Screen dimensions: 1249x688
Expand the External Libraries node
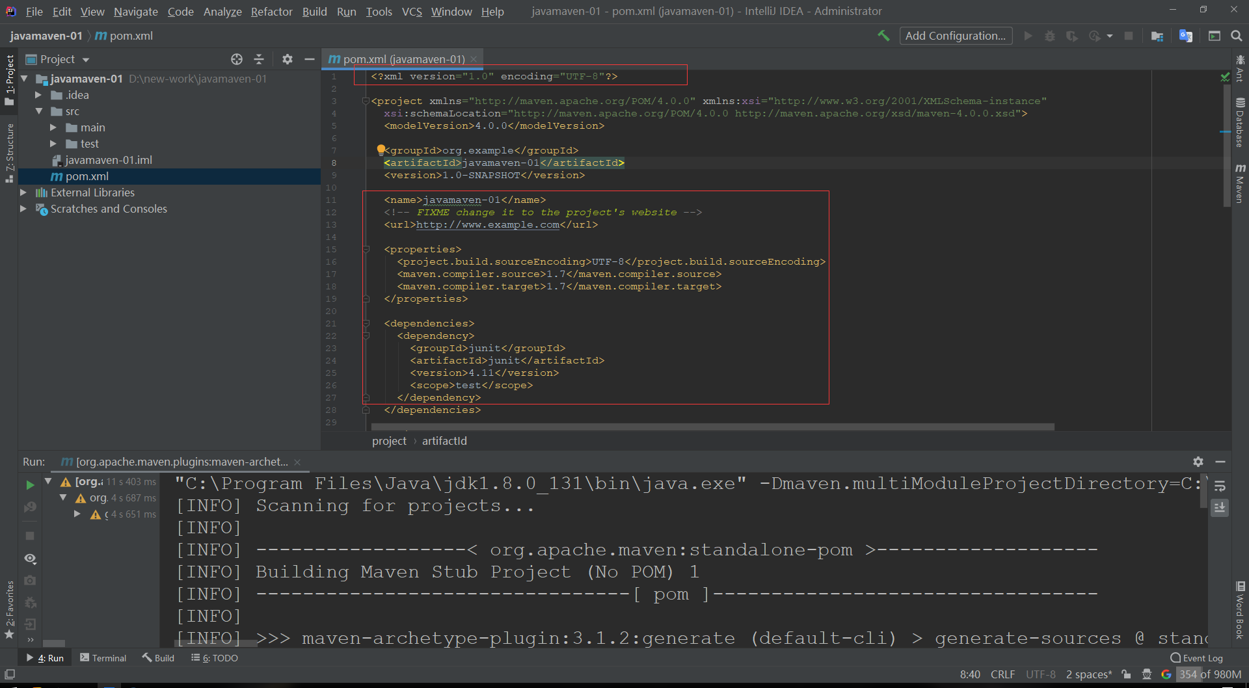click(23, 192)
